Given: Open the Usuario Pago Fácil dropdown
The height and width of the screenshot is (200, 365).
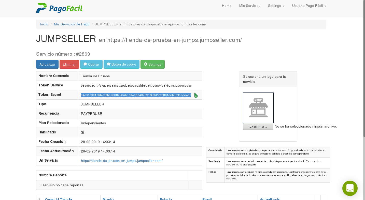Looking at the screenshot, I should click(x=309, y=6).
